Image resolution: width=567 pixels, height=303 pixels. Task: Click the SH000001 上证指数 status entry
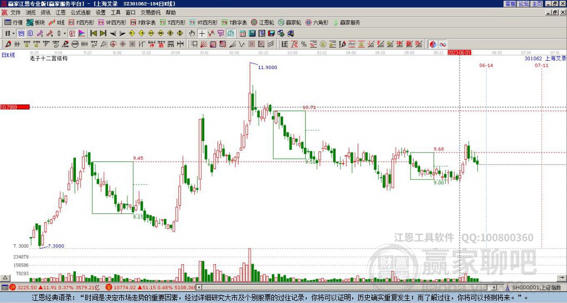[x=534, y=288]
